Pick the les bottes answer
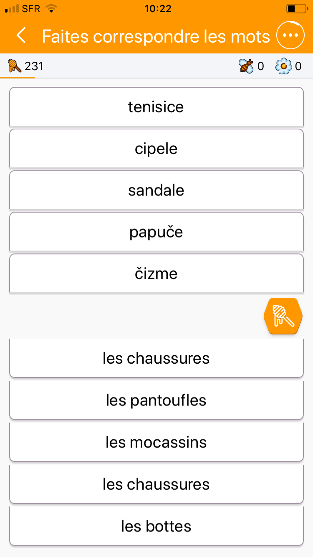 [156, 526]
